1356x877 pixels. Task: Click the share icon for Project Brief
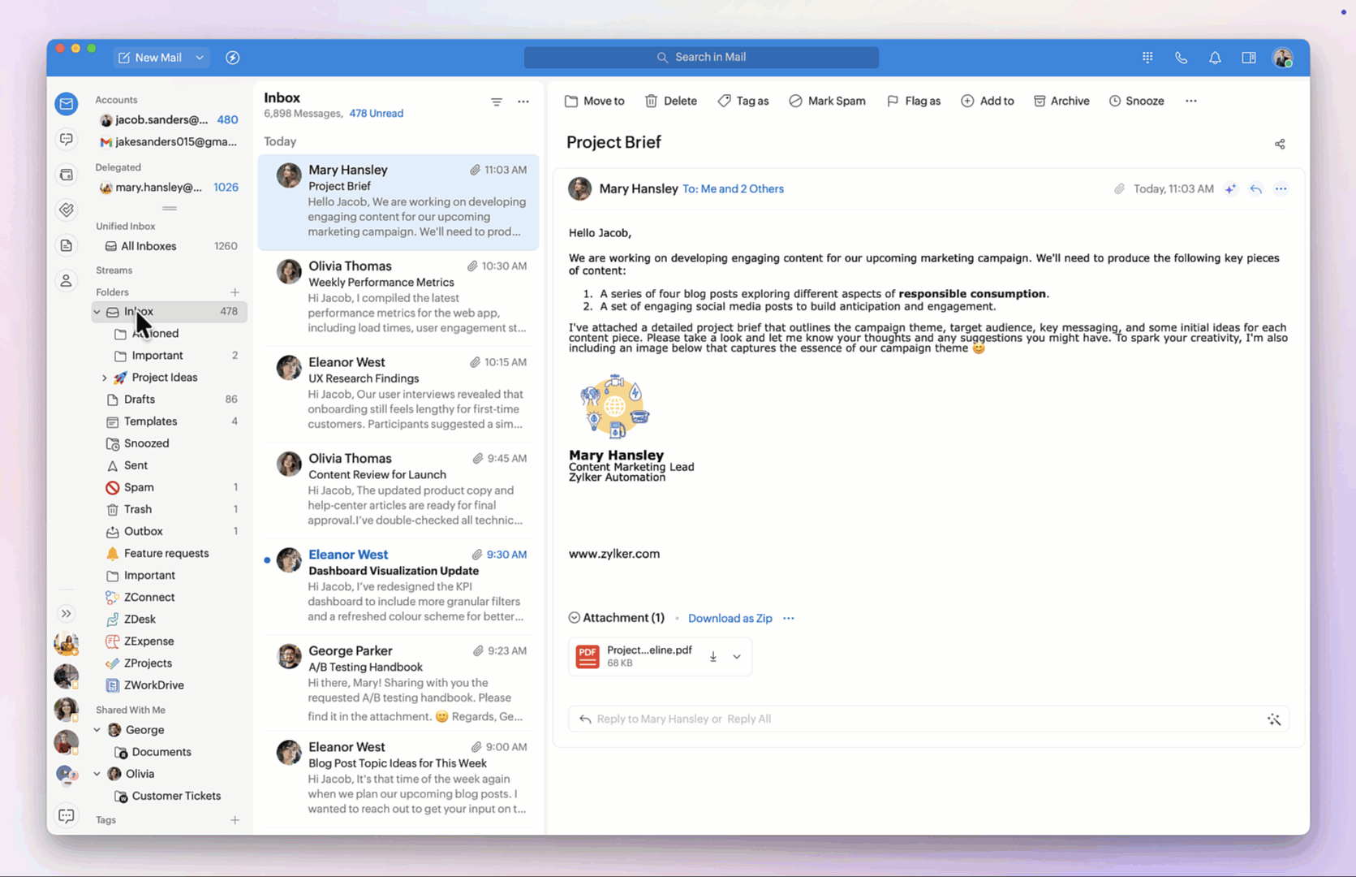pyautogui.click(x=1280, y=145)
